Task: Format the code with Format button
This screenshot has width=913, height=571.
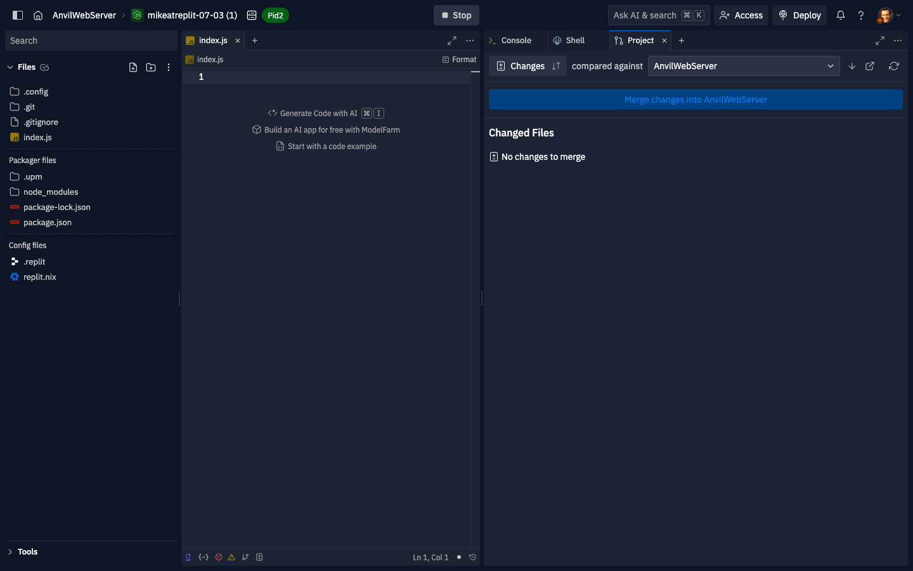Action: [460, 60]
